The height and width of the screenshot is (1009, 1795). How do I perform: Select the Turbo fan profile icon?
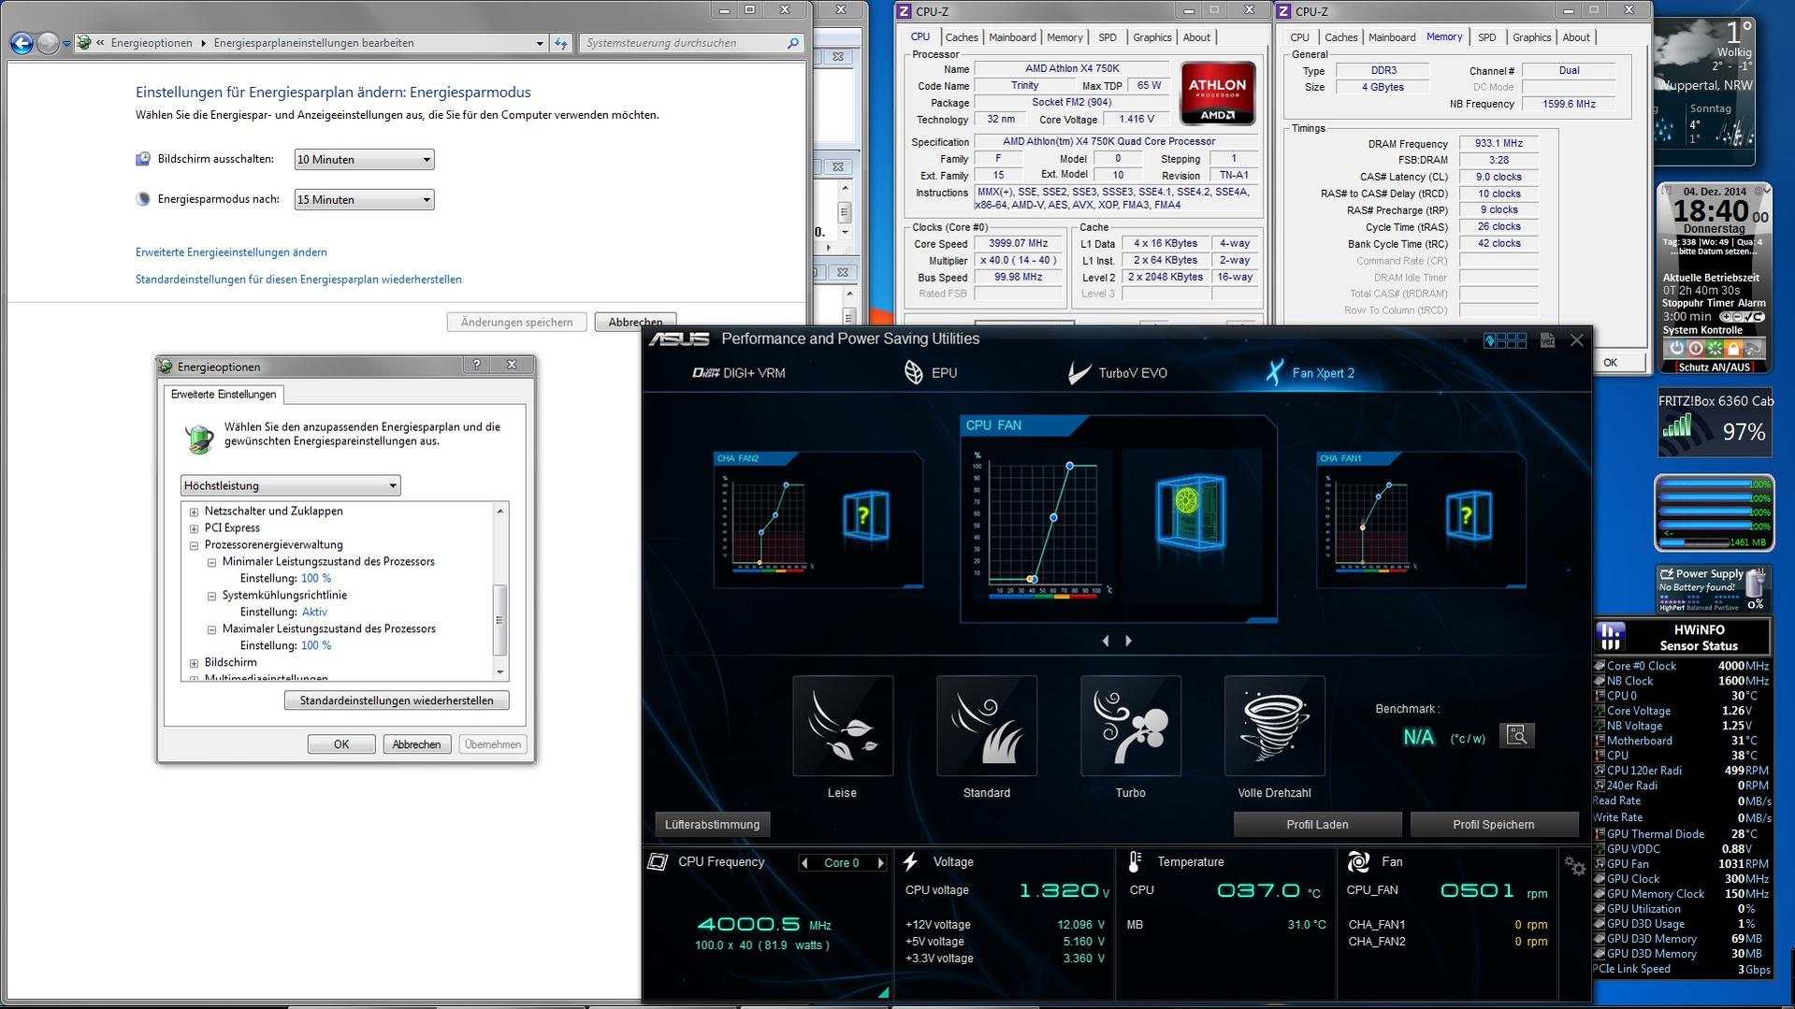(x=1131, y=726)
